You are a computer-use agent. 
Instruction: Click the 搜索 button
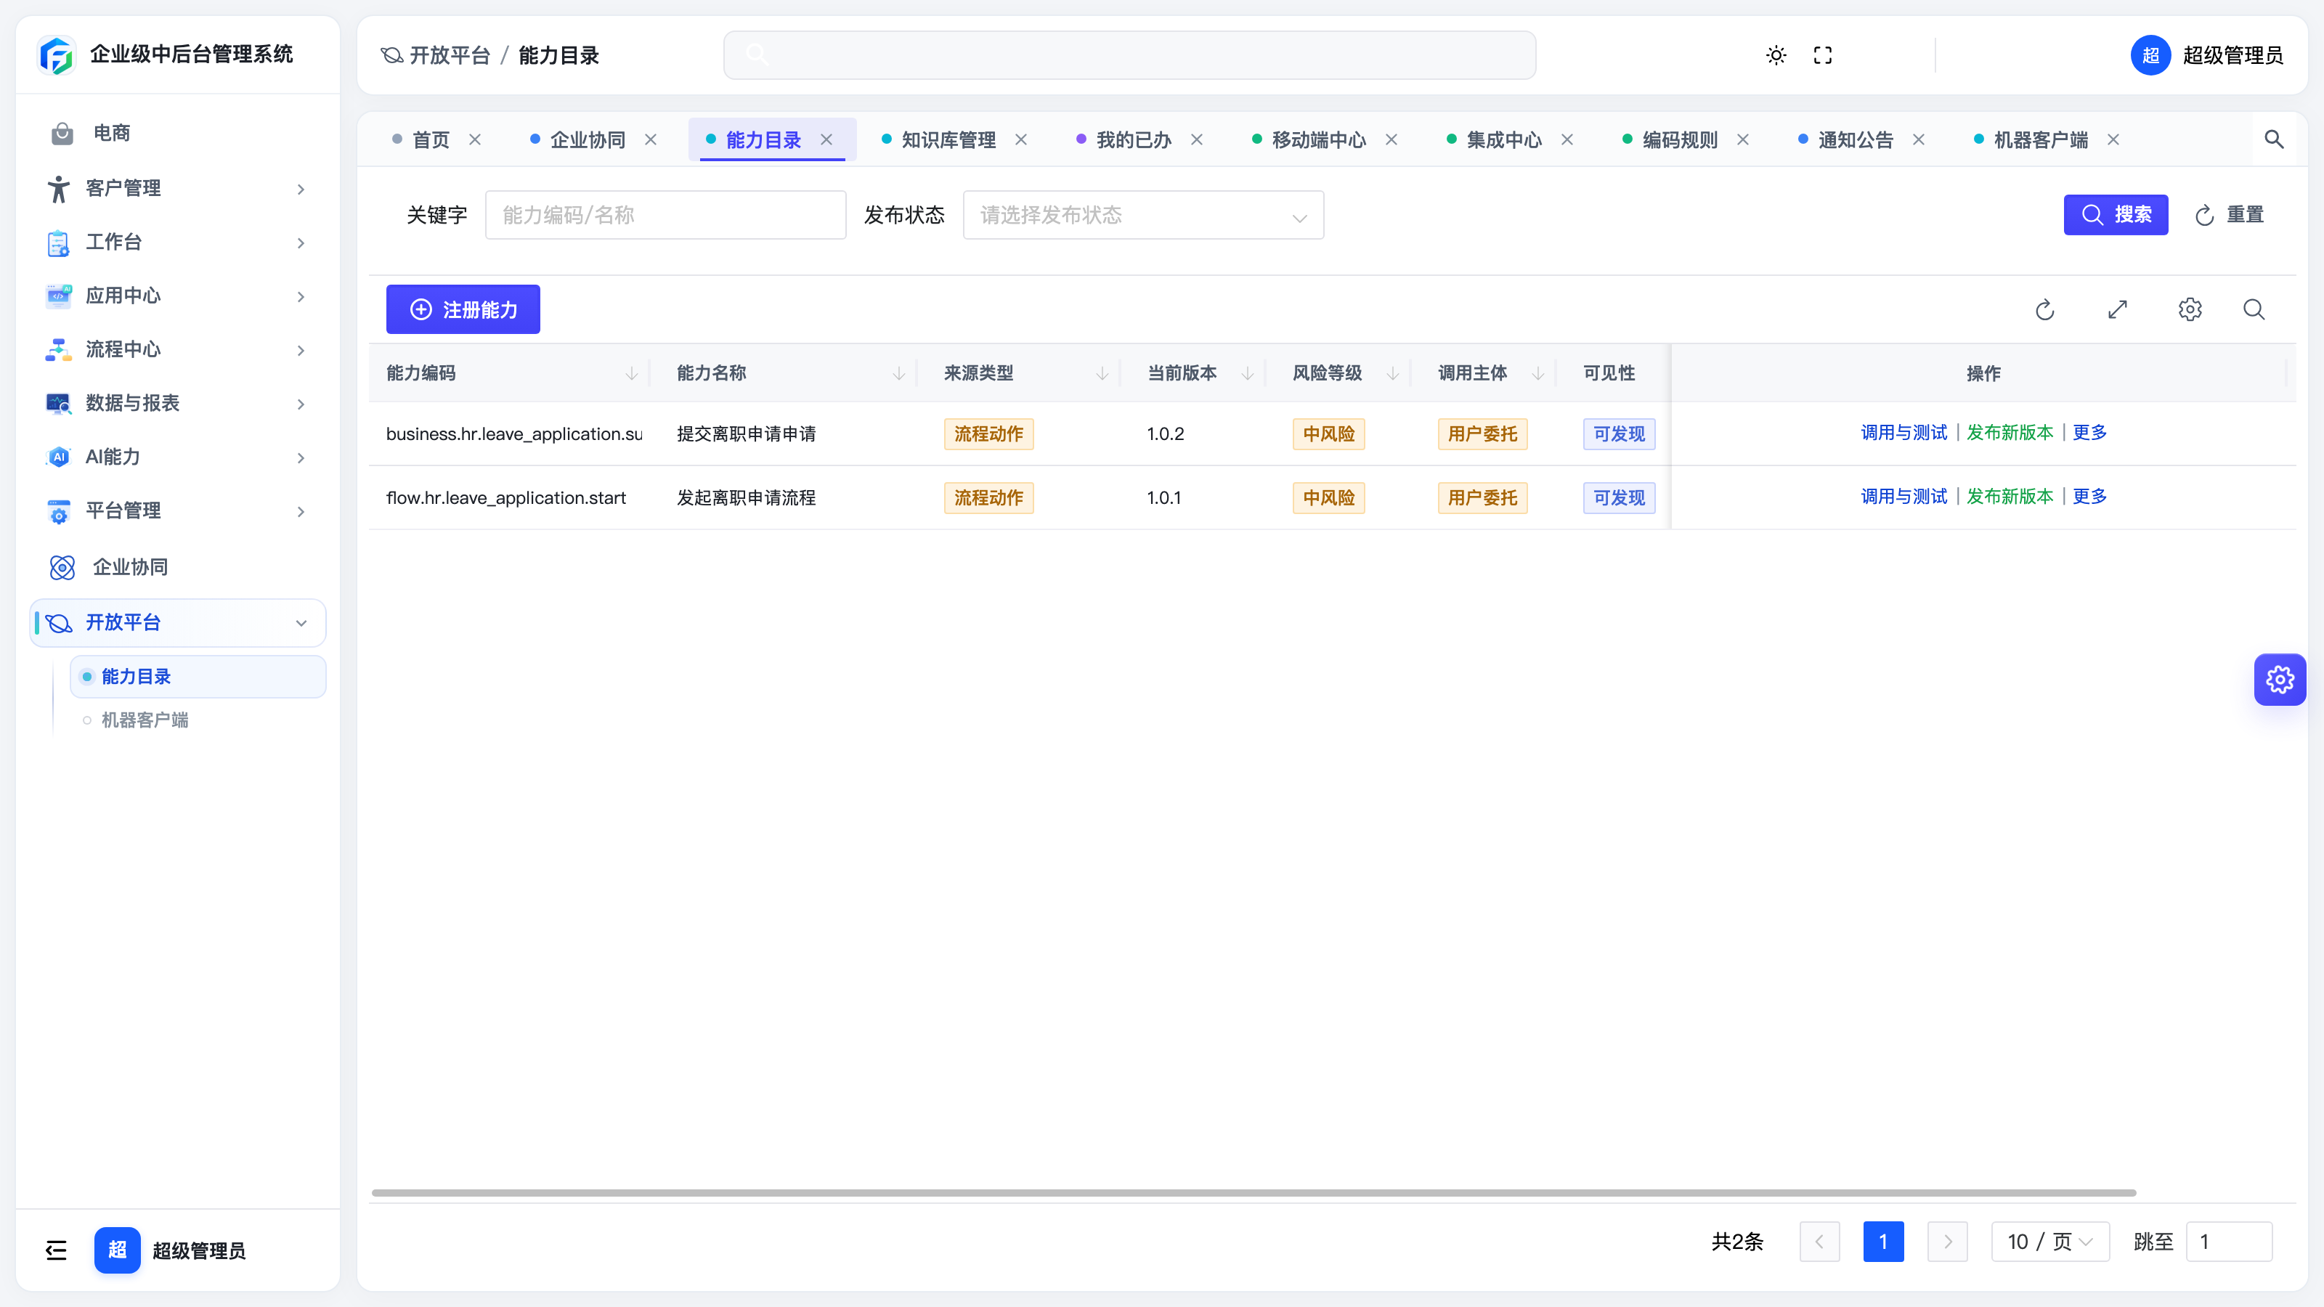tap(2116, 215)
